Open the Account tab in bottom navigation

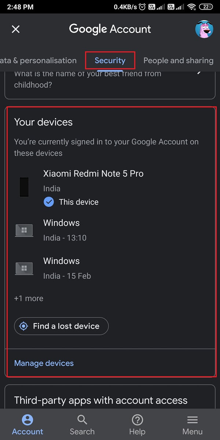pyautogui.click(x=27, y=424)
